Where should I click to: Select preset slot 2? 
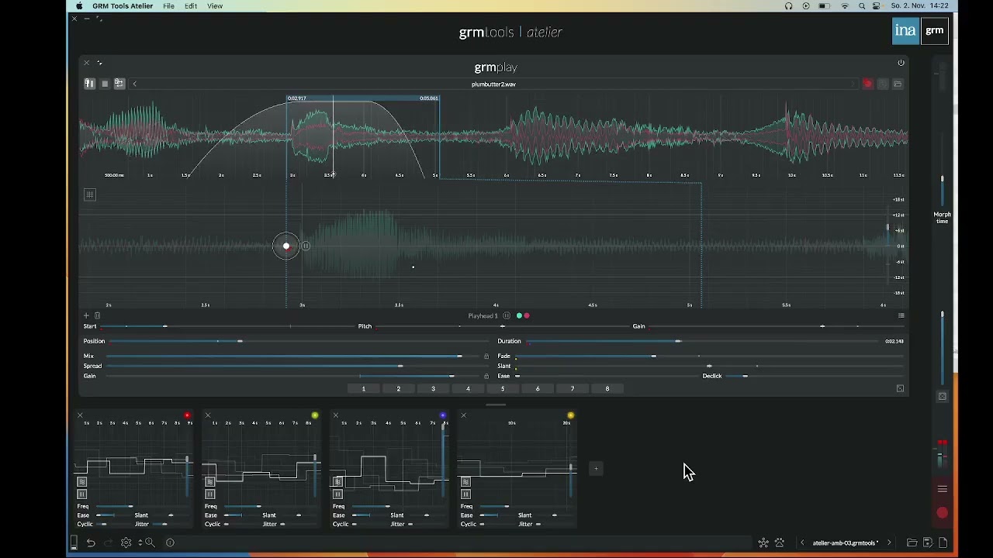coord(399,388)
